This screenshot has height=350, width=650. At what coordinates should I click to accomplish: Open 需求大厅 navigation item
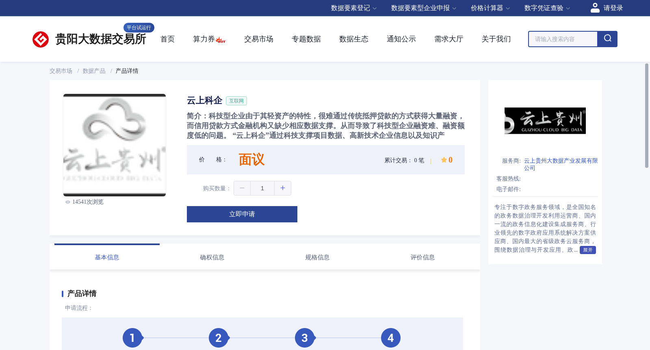coord(449,39)
